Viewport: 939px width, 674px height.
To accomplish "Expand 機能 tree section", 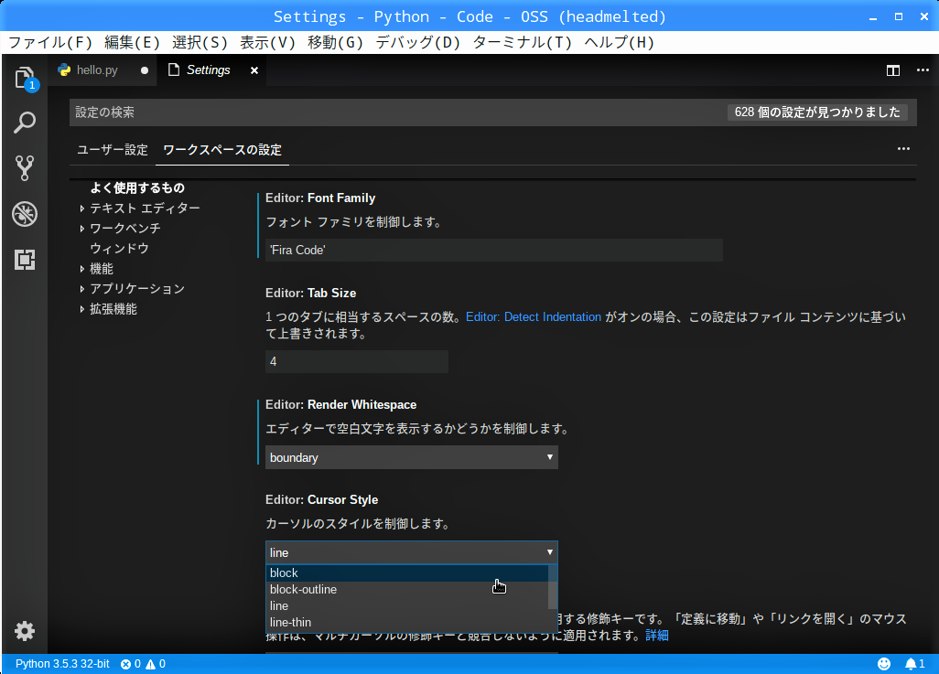I will click(x=82, y=269).
